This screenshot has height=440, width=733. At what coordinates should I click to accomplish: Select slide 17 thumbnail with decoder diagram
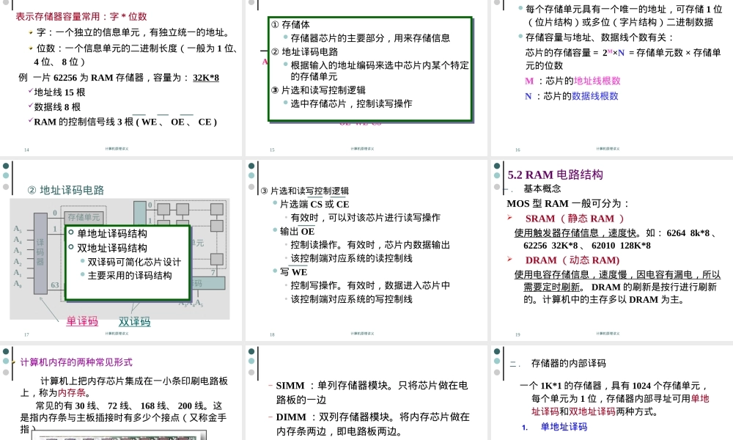click(x=121, y=250)
